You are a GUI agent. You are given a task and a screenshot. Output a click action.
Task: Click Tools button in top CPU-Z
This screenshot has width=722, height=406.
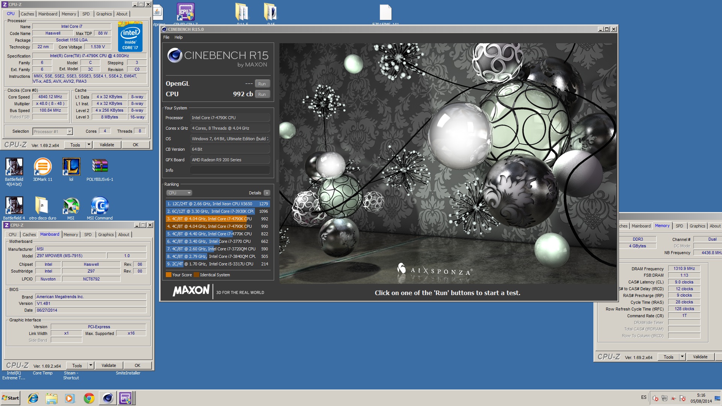(x=75, y=145)
